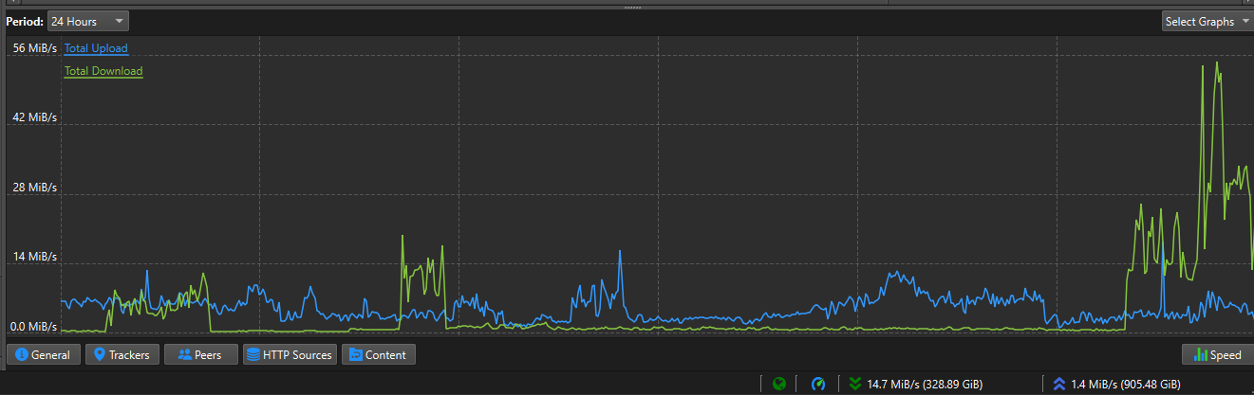The width and height of the screenshot is (1254, 395).
Task: Click the location pin icon for Trackers
Action: click(99, 355)
